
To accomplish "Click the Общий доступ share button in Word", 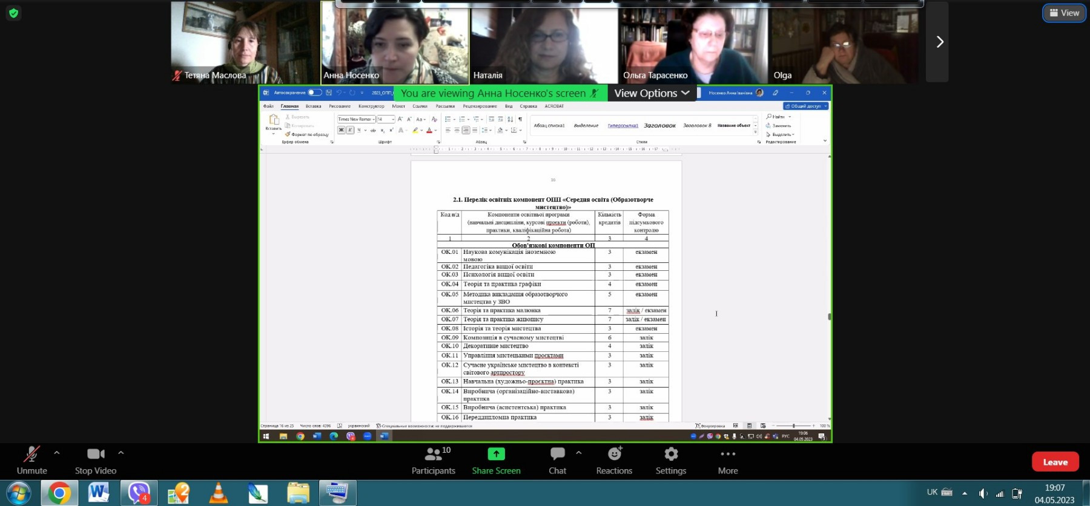I will pyautogui.click(x=805, y=106).
